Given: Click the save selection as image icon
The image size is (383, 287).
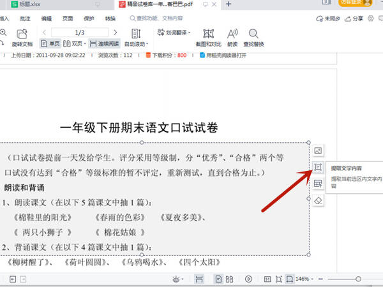Looking at the screenshot, I should click(318, 151).
